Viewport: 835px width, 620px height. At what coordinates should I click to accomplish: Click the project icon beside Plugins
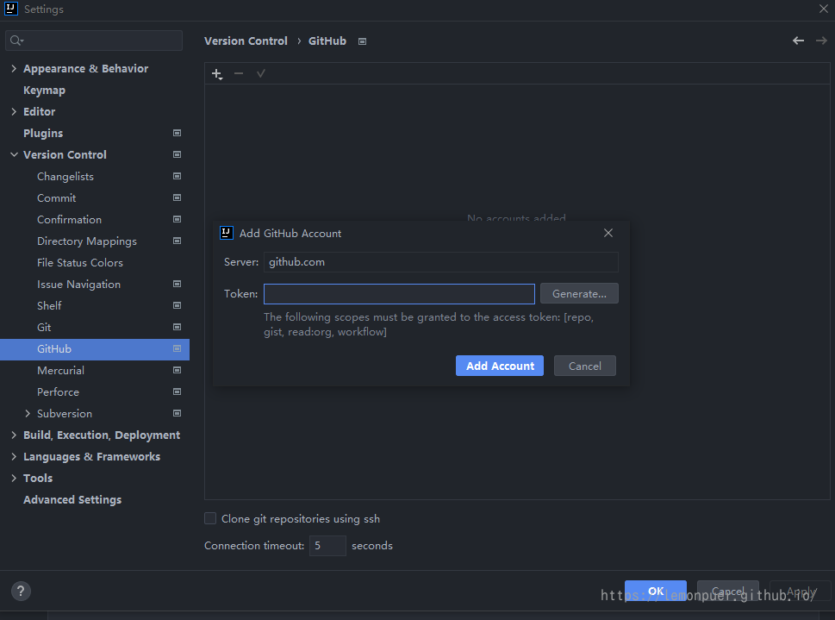177,133
